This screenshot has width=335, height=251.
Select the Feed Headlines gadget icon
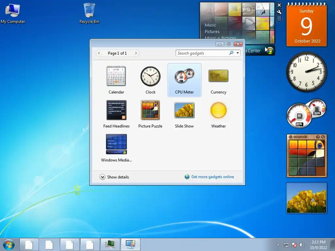pyautogui.click(x=116, y=110)
